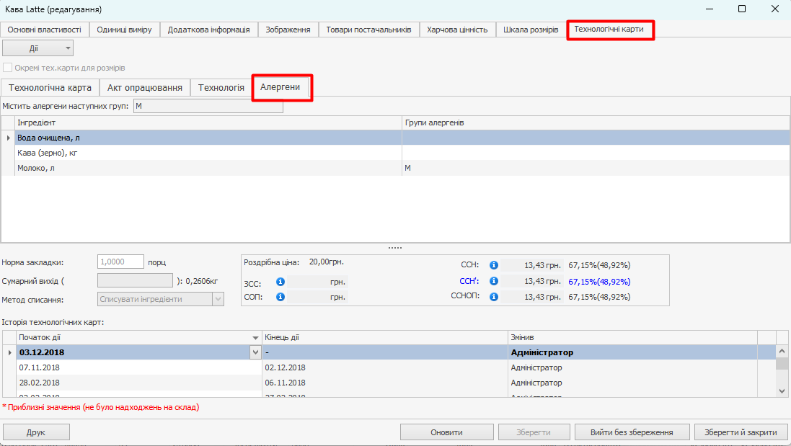
Task: Click the info icon beside ССН'
Action: 494,281
